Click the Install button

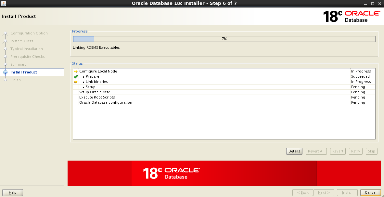347,192
